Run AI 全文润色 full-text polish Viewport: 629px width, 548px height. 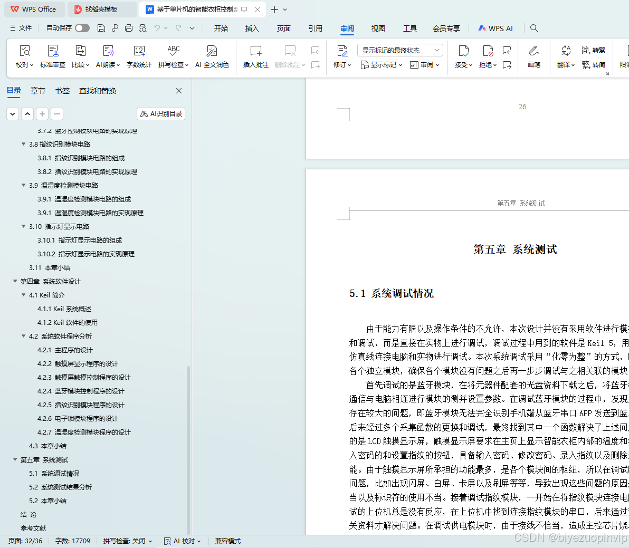click(212, 56)
